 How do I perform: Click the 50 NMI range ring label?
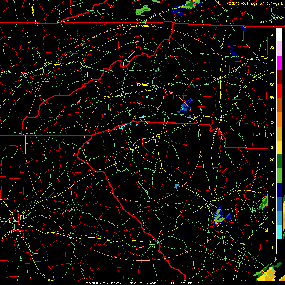pos(142,85)
